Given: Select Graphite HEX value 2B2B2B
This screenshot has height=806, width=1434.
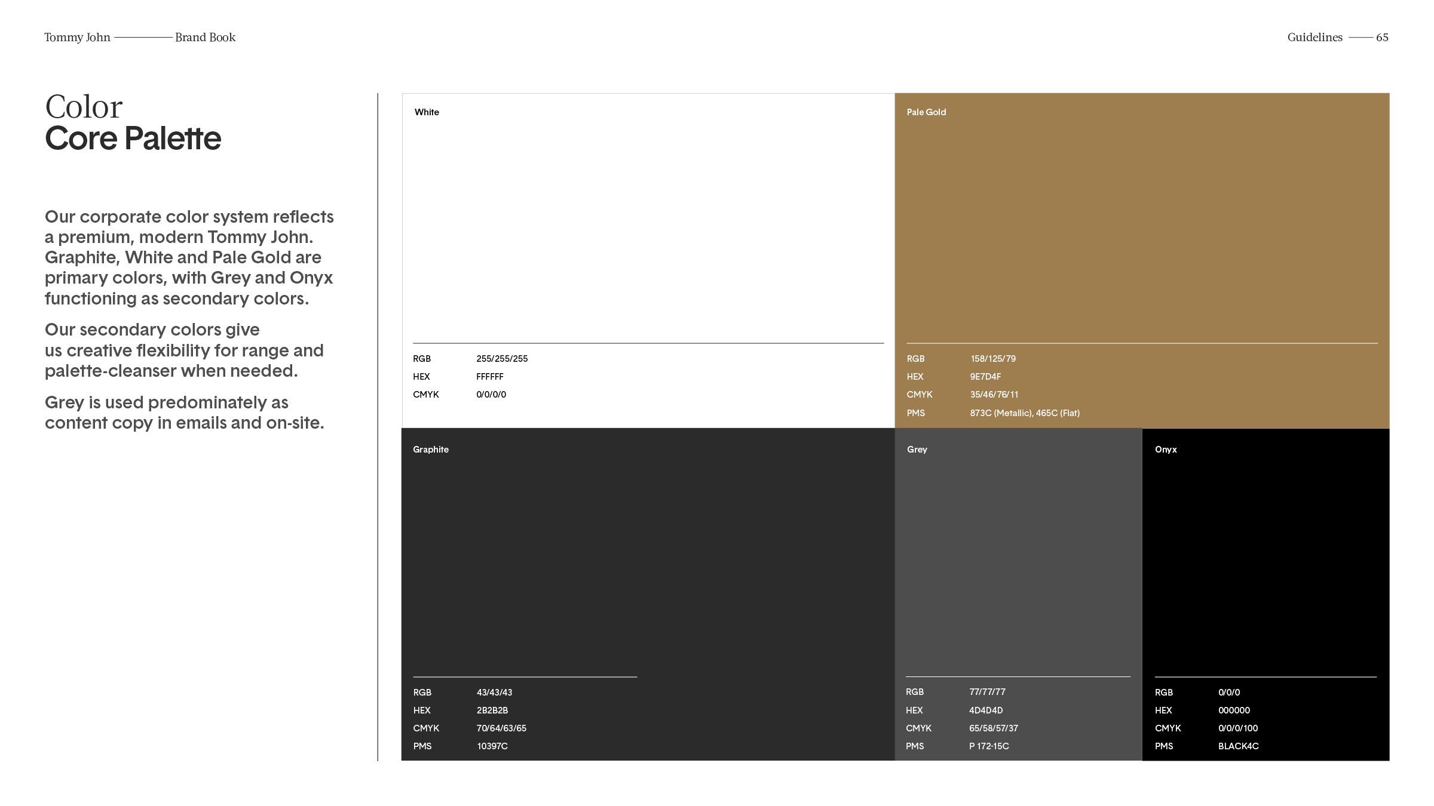Looking at the screenshot, I should coord(492,710).
